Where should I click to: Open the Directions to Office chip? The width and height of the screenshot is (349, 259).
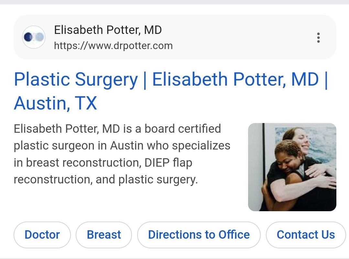pos(199,234)
